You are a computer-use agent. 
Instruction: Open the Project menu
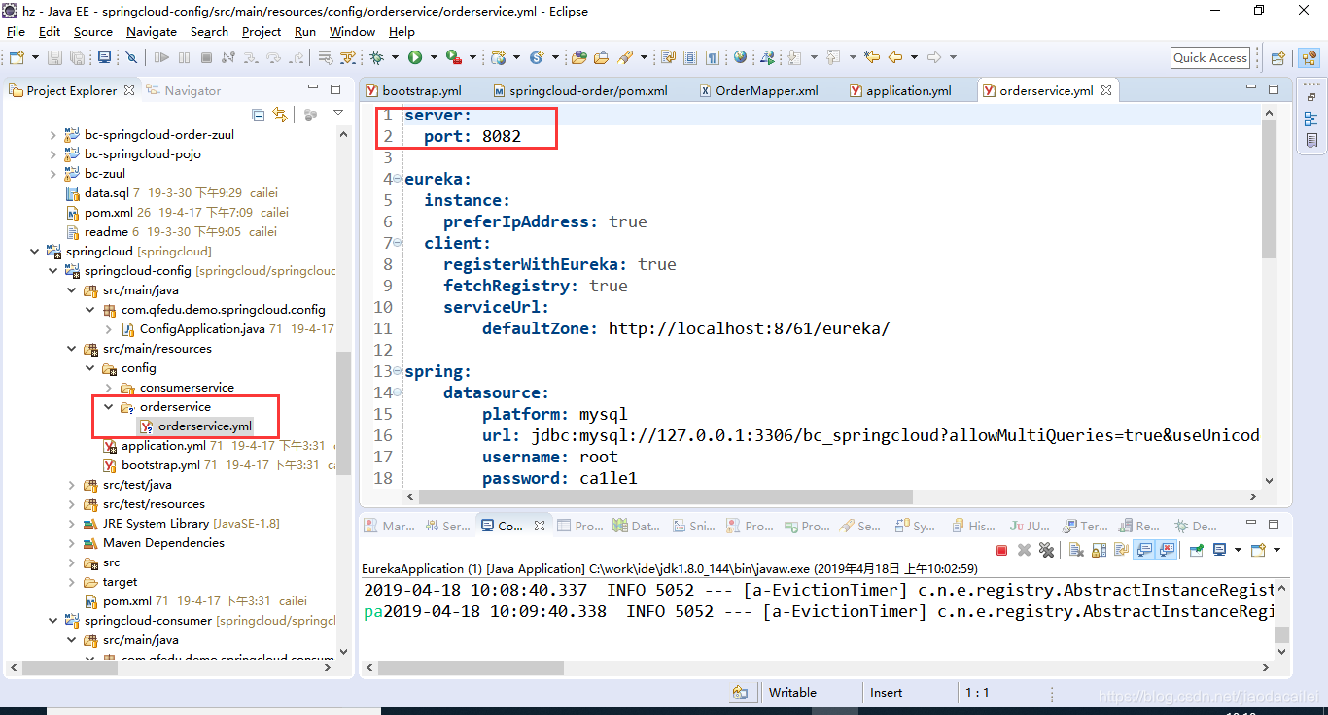tap(262, 31)
